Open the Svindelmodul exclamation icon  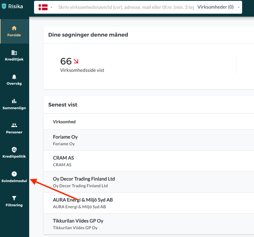pos(14,174)
